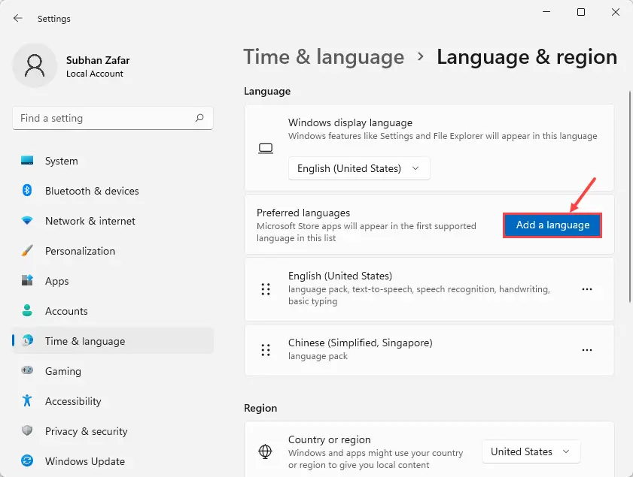
Task: Open Privacy & security
Action: pyautogui.click(x=113, y=431)
